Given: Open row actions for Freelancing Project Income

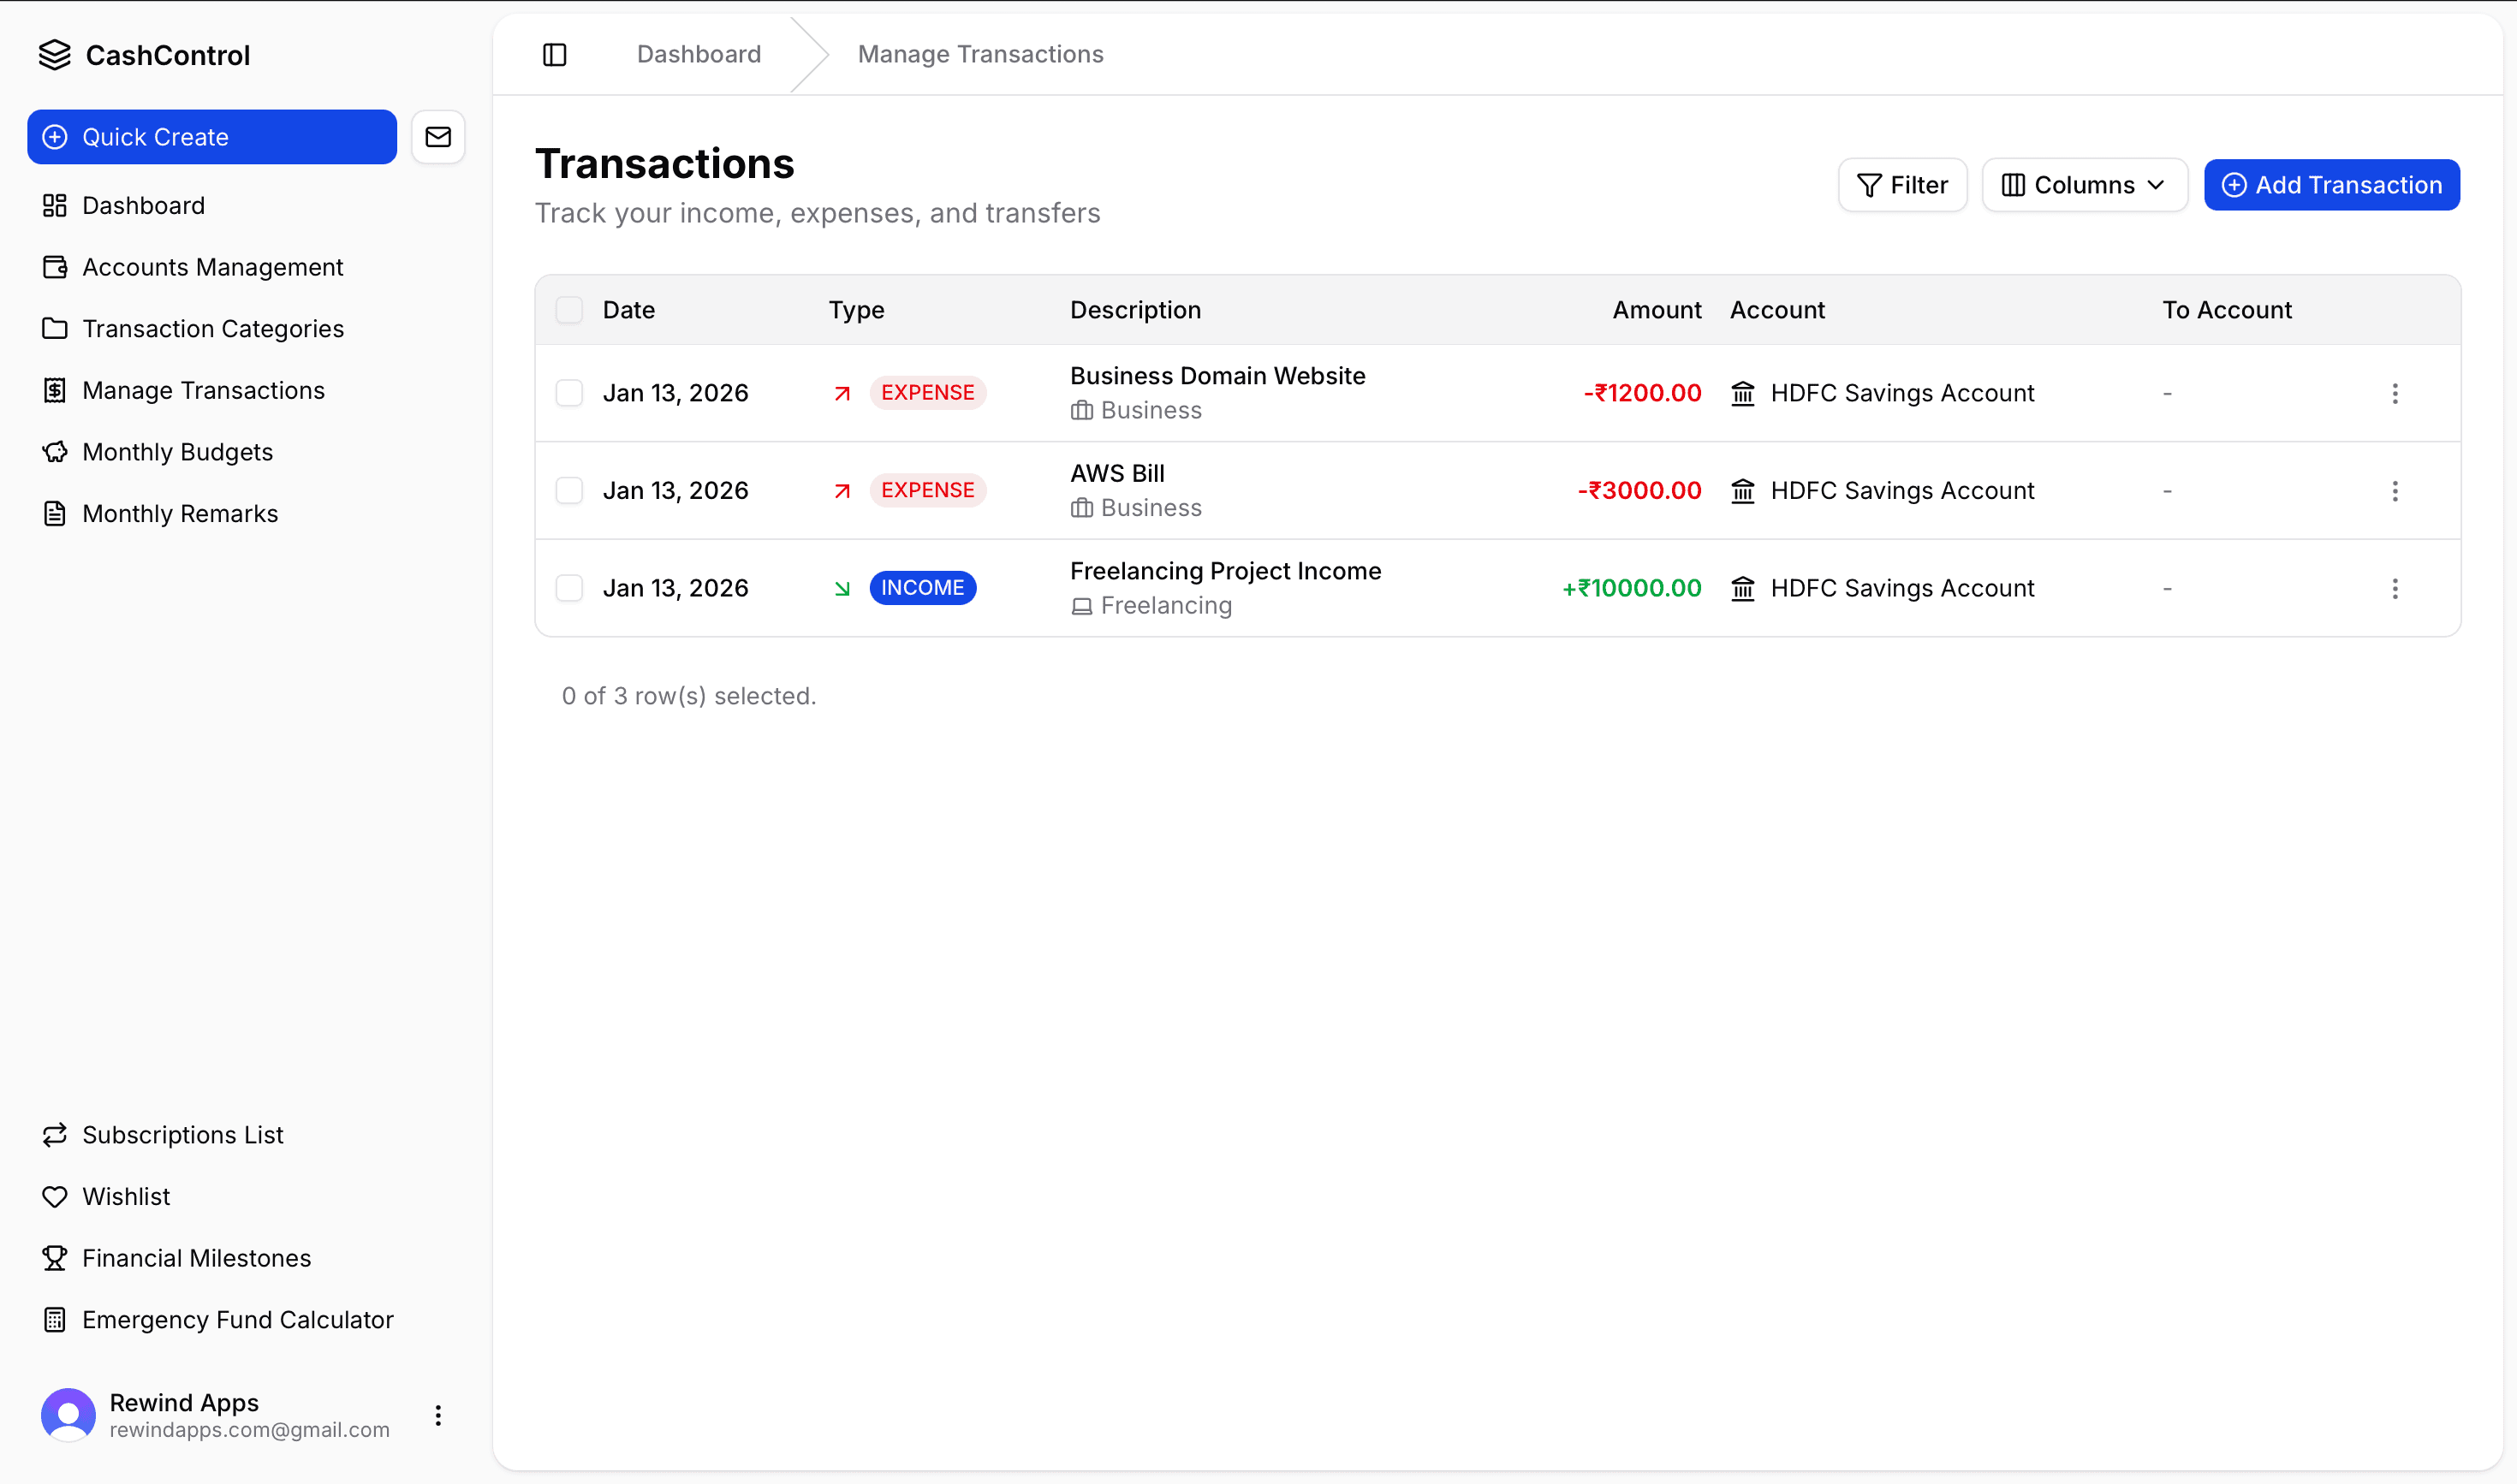Looking at the screenshot, I should pyautogui.click(x=2395, y=588).
